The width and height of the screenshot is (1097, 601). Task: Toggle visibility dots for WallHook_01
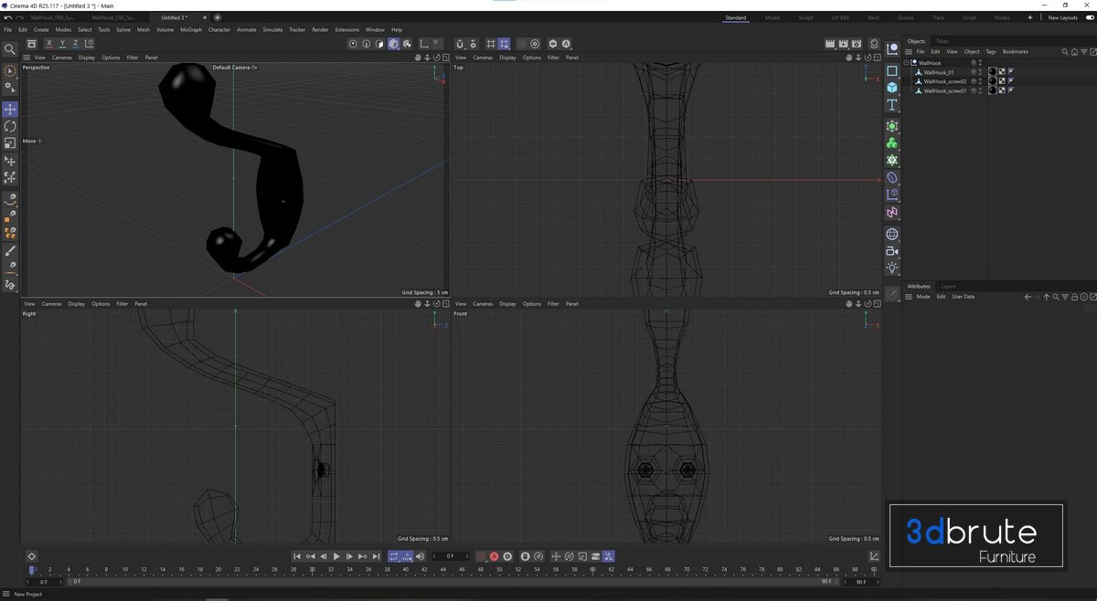click(981, 72)
